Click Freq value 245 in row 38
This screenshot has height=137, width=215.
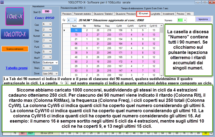tap(109, 53)
